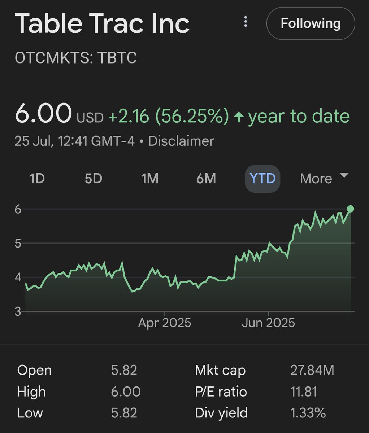Click the Open value 5.82

point(124,370)
